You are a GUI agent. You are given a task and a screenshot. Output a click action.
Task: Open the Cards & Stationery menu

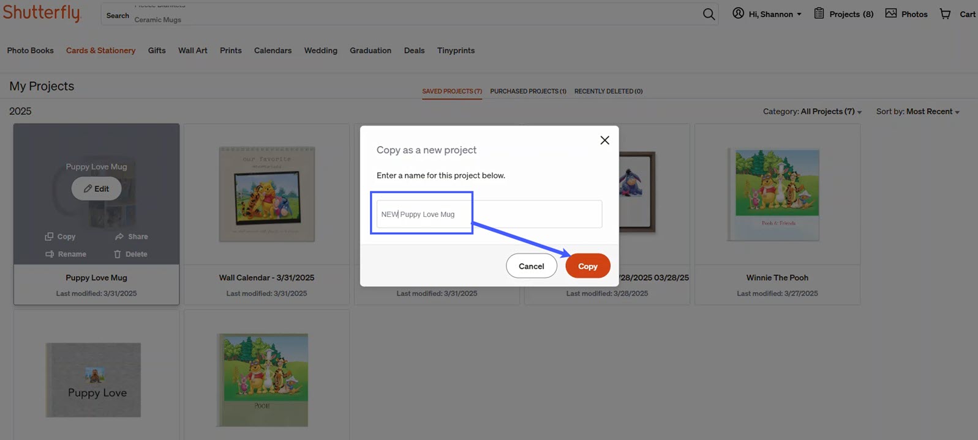tap(100, 51)
